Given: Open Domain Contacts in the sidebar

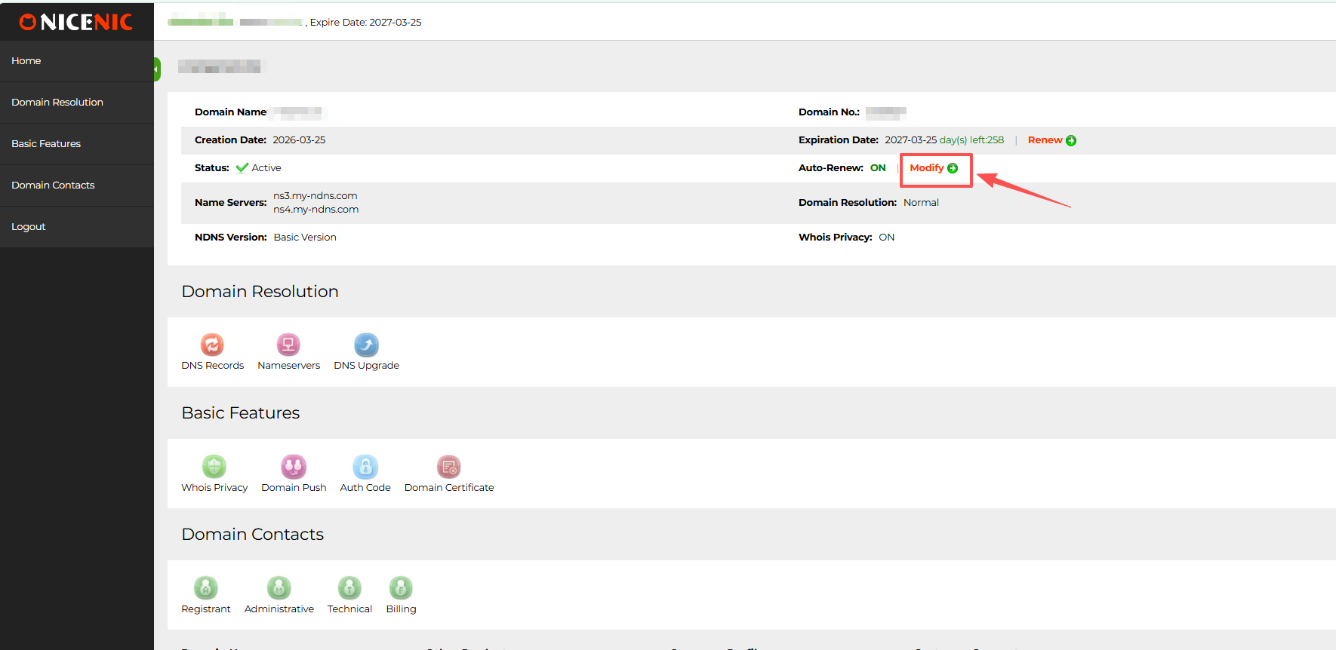Looking at the screenshot, I should click(x=77, y=185).
